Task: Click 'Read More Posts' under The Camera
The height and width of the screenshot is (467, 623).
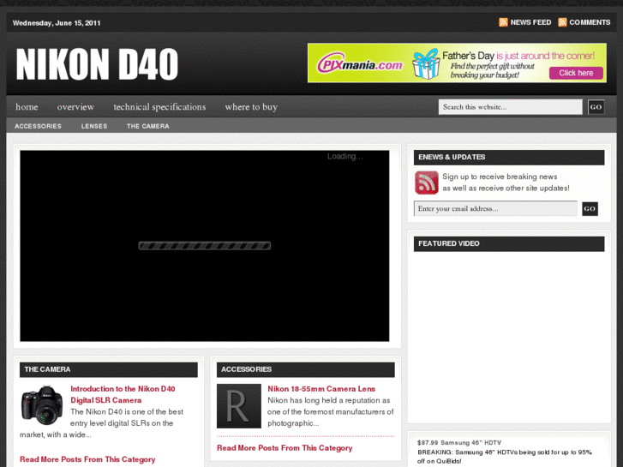Action: pos(87,459)
